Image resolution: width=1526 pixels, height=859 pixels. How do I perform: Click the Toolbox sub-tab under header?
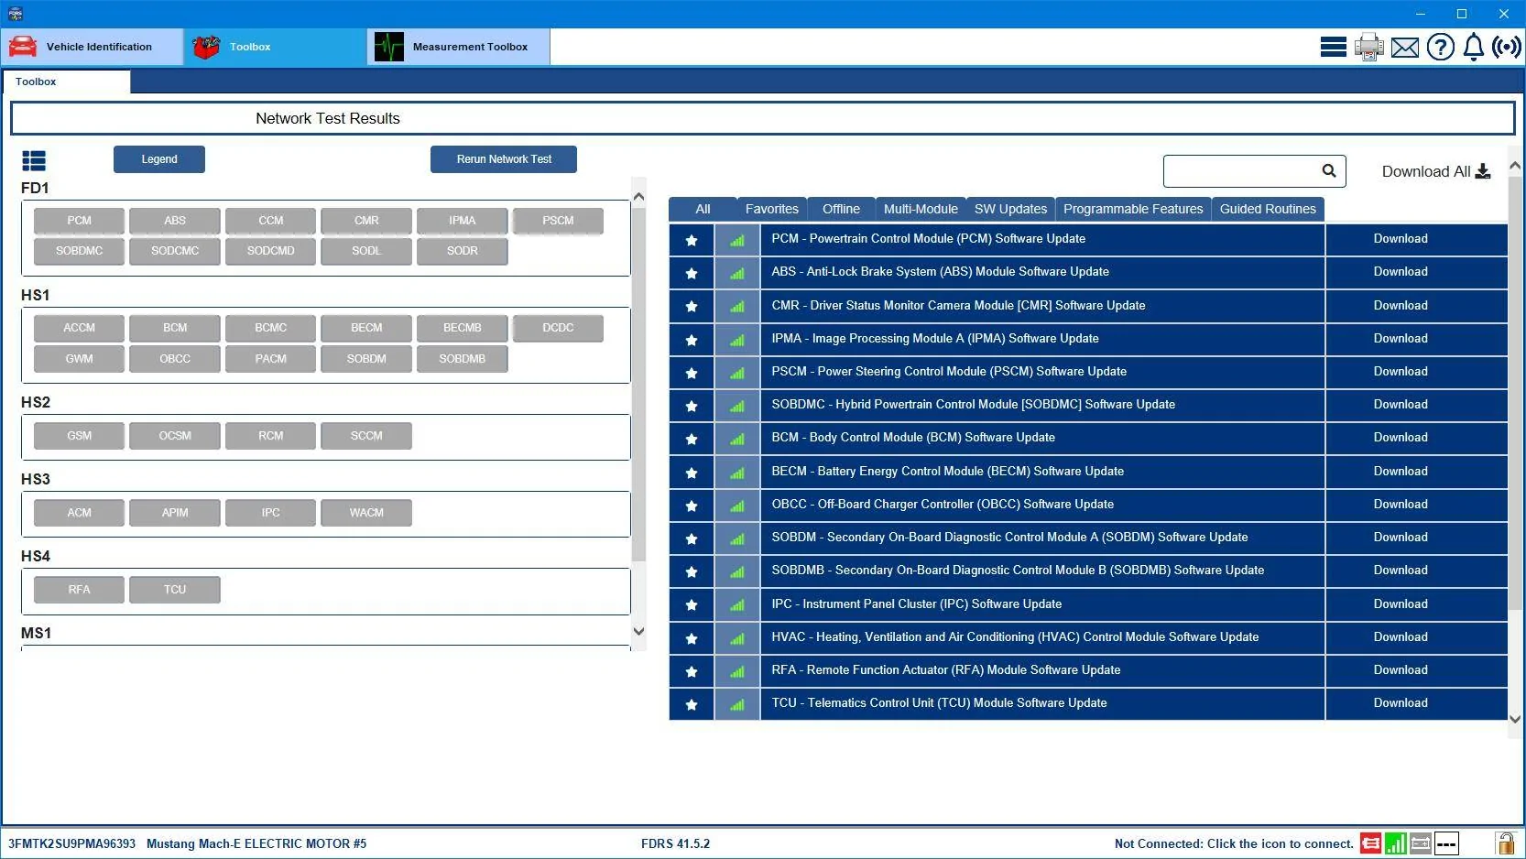pos(66,82)
